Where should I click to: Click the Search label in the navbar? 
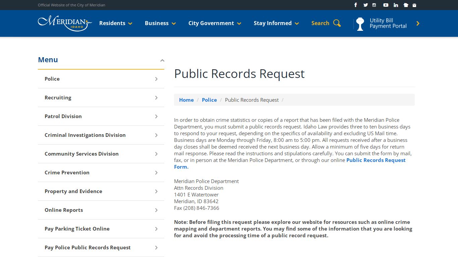320,23
